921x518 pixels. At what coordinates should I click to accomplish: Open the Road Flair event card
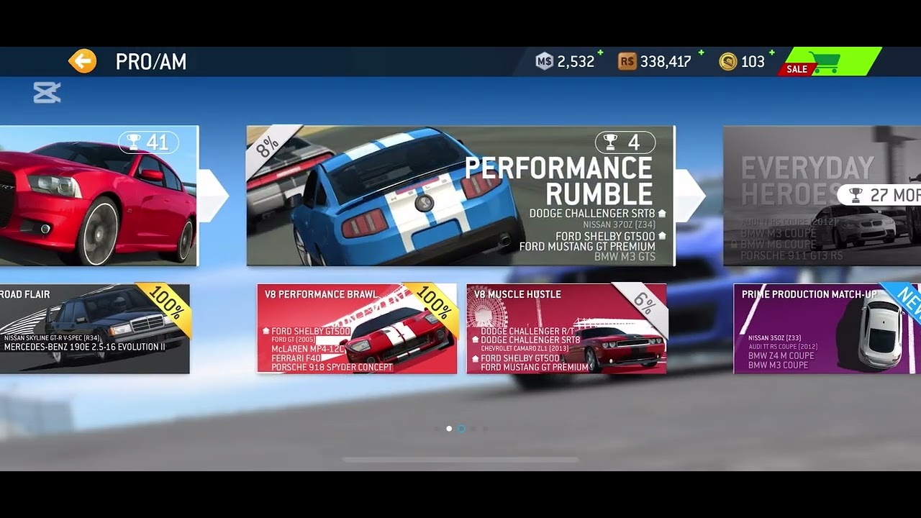(94, 329)
